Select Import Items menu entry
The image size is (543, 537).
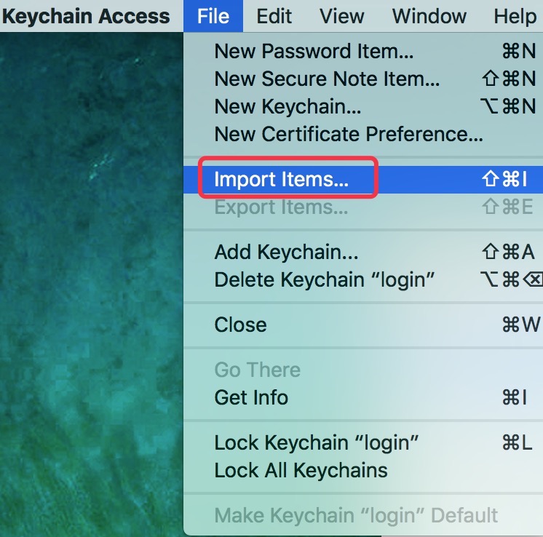click(282, 180)
